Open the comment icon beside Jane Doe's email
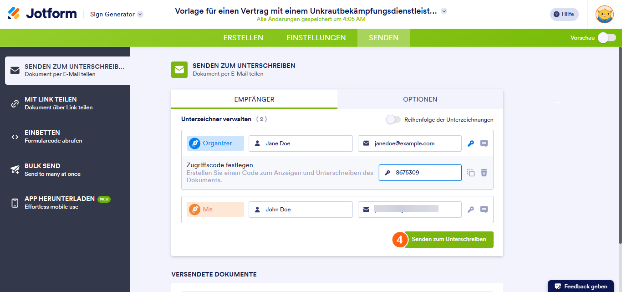Image resolution: width=622 pixels, height=292 pixels. (x=484, y=143)
